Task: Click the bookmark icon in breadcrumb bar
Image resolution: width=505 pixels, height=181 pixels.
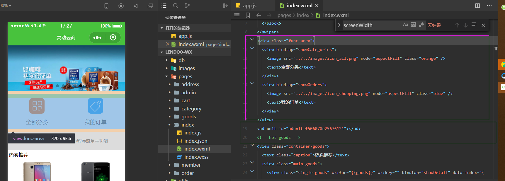Action: tap(248, 15)
